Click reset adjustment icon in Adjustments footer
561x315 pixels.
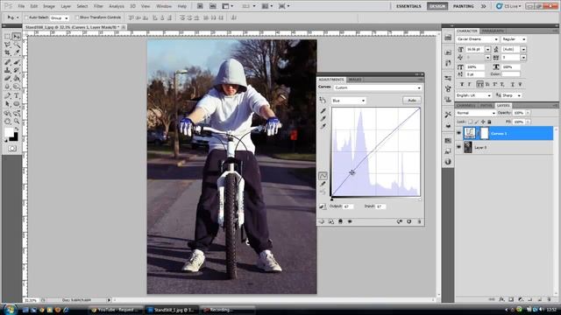coord(409,221)
